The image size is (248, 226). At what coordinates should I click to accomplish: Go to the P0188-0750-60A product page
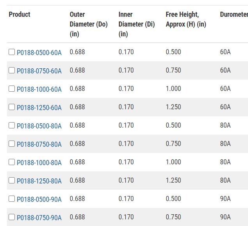[x=39, y=71]
